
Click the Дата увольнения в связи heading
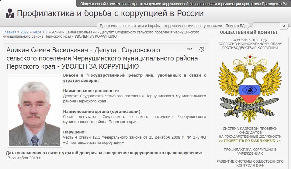coord(104,153)
